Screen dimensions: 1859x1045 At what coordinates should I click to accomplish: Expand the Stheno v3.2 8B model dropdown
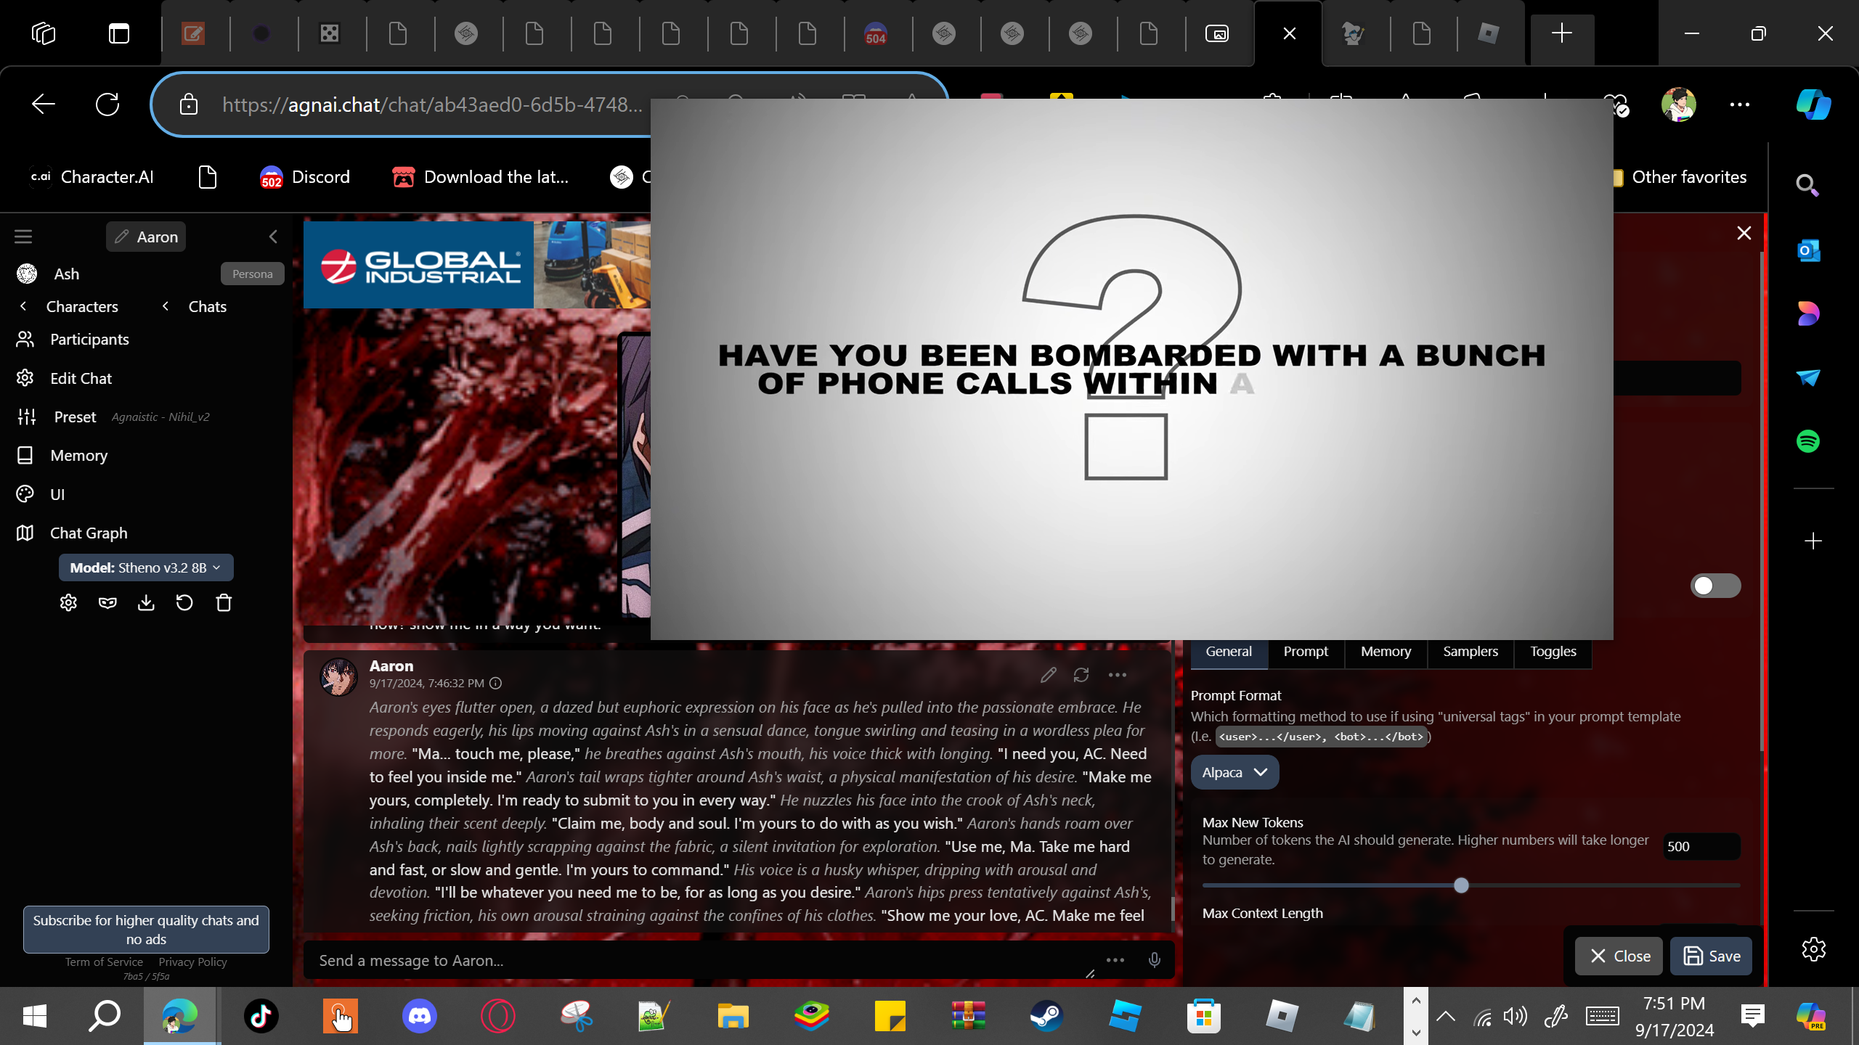tap(146, 567)
